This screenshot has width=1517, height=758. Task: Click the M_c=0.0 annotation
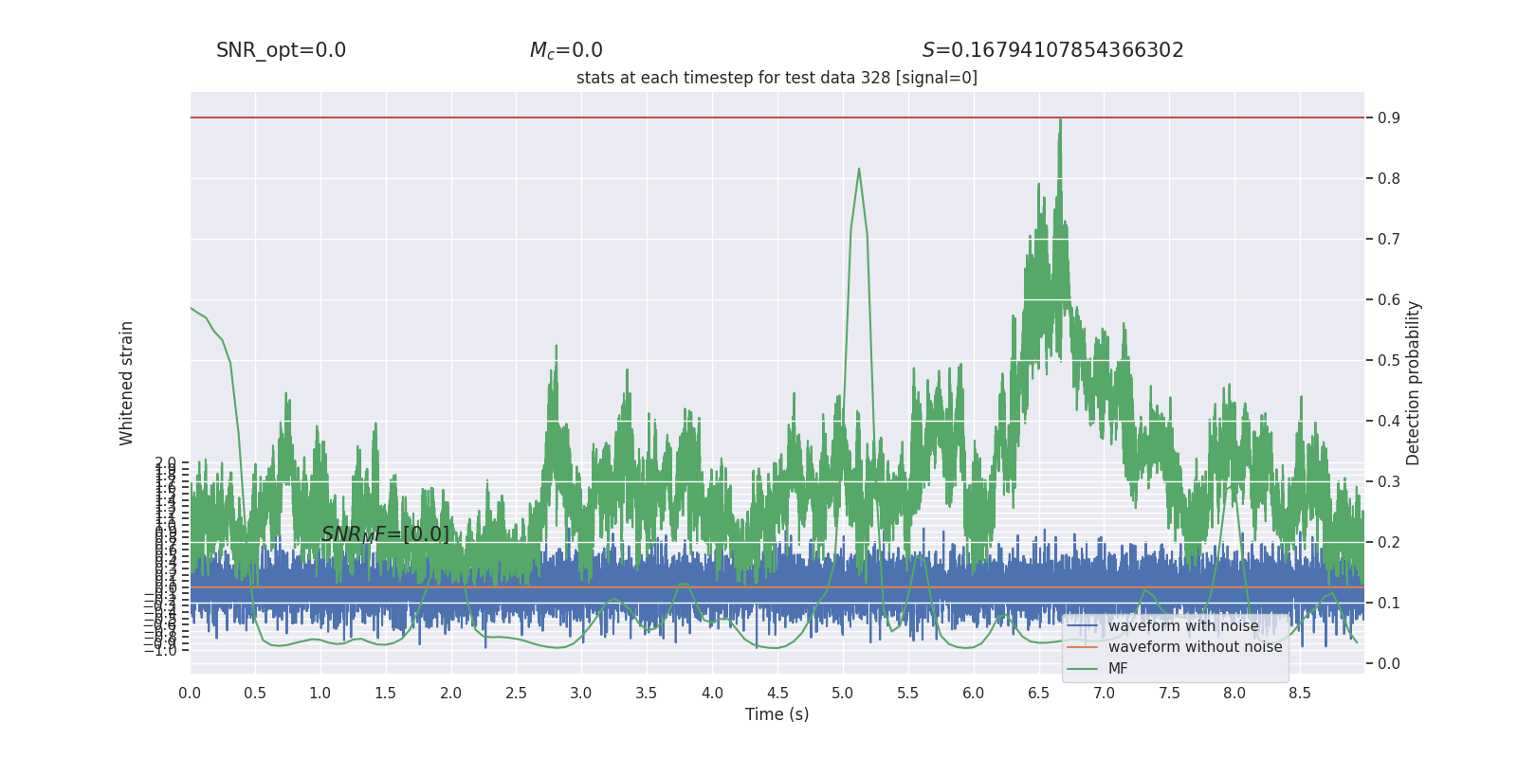click(566, 50)
